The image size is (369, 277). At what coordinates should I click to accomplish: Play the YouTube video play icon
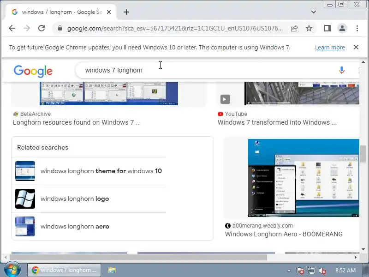[225, 99]
